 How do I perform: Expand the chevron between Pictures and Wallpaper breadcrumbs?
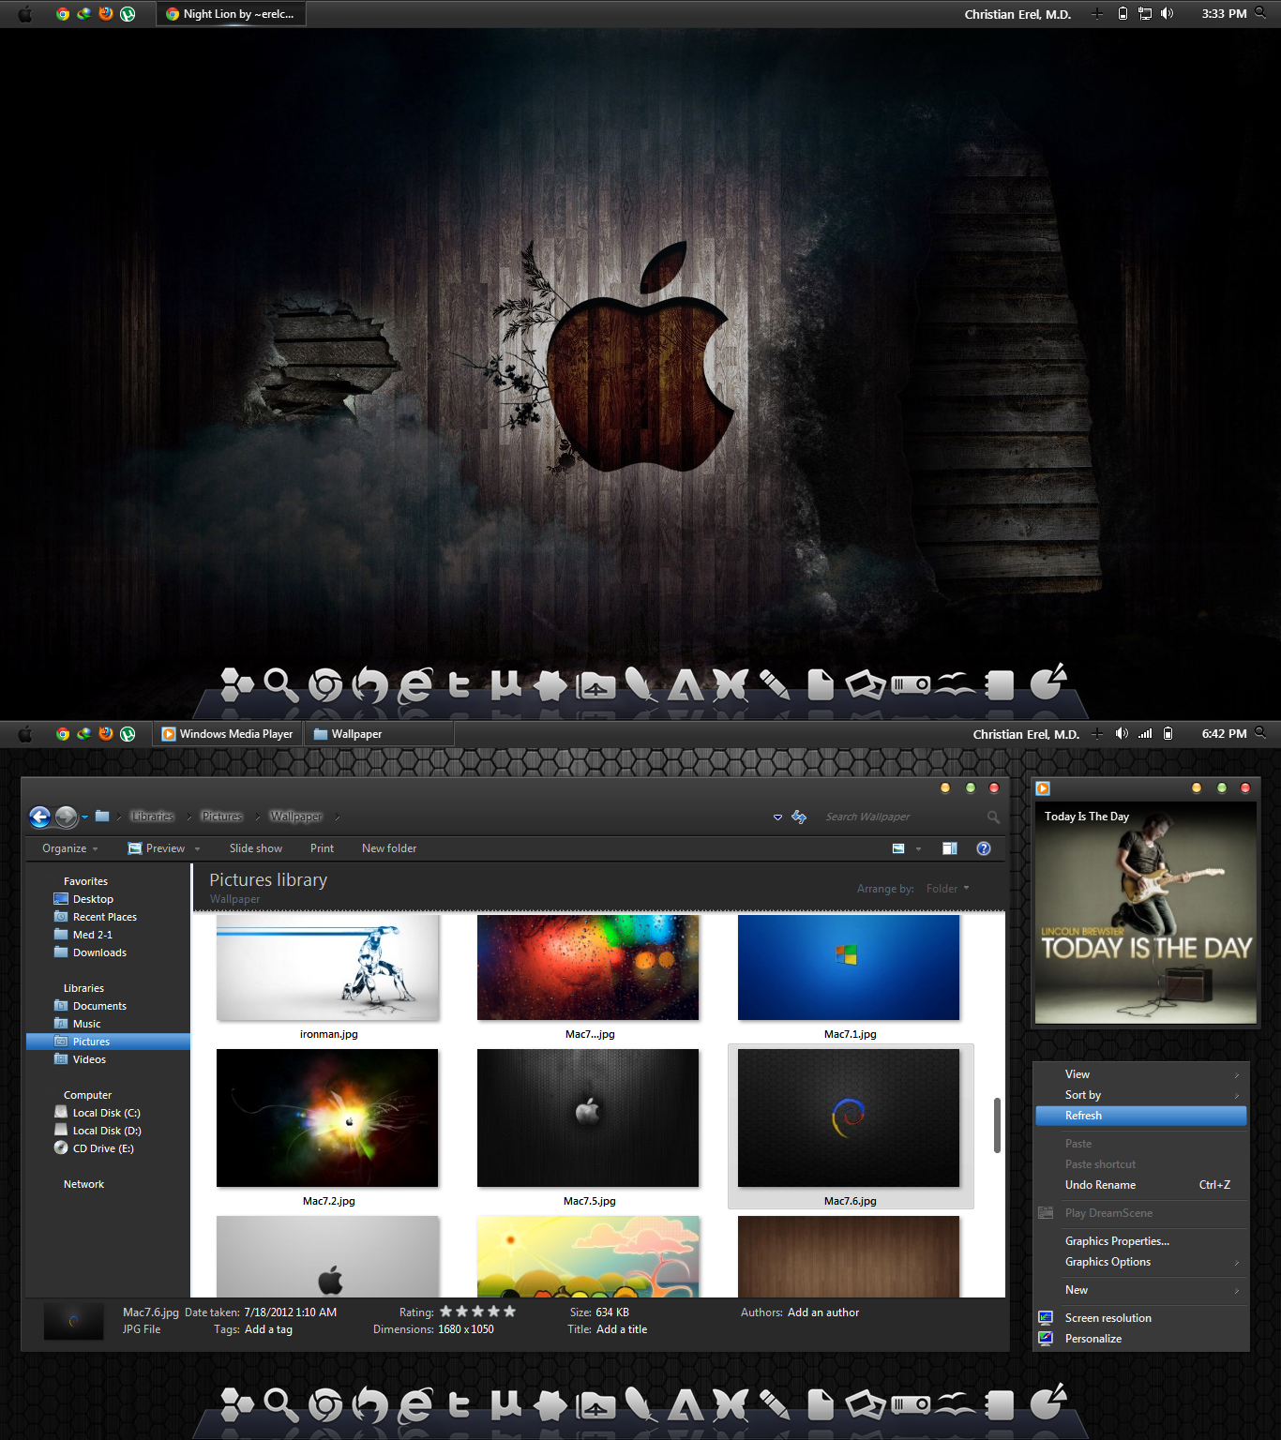[257, 817]
